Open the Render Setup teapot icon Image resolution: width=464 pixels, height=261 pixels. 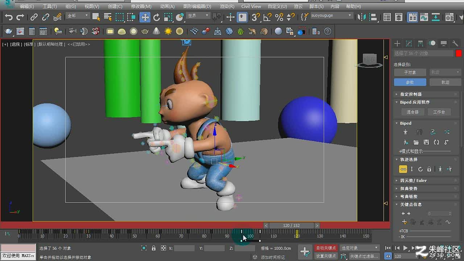click(x=9, y=32)
